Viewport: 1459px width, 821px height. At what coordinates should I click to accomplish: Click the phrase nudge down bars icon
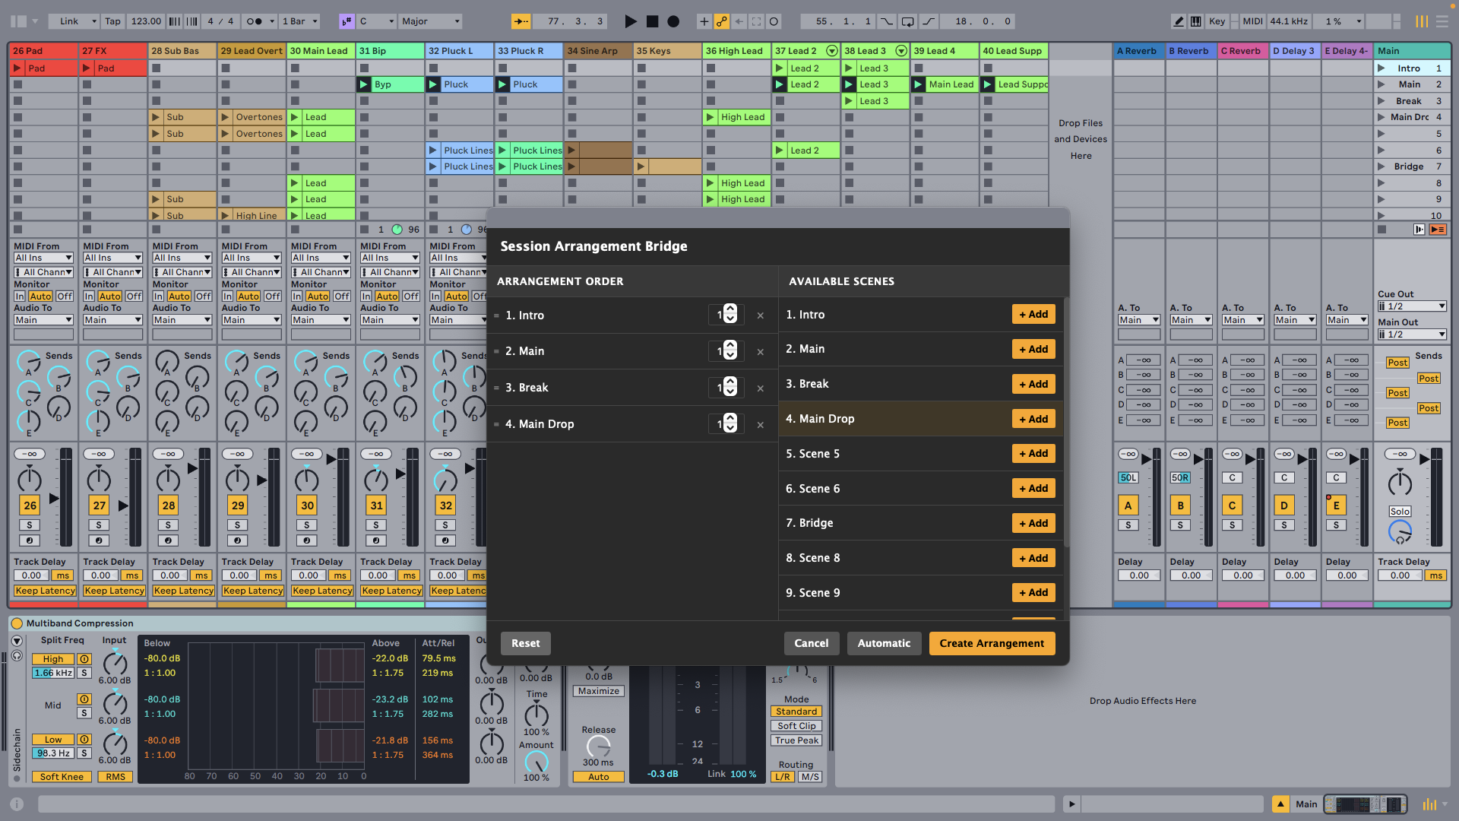[176, 21]
